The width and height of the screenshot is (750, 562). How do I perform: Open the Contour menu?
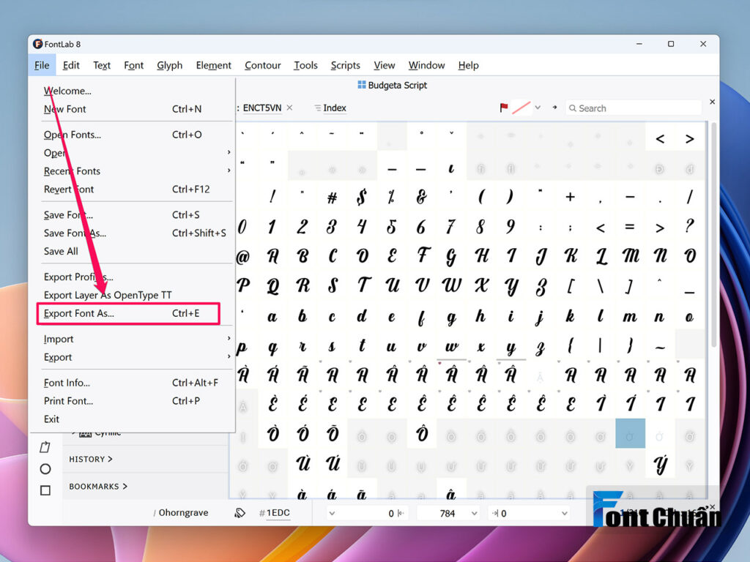point(263,65)
